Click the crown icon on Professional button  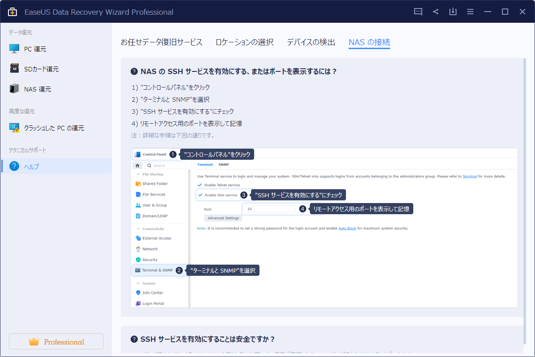pyautogui.click(x=34, y=342)
